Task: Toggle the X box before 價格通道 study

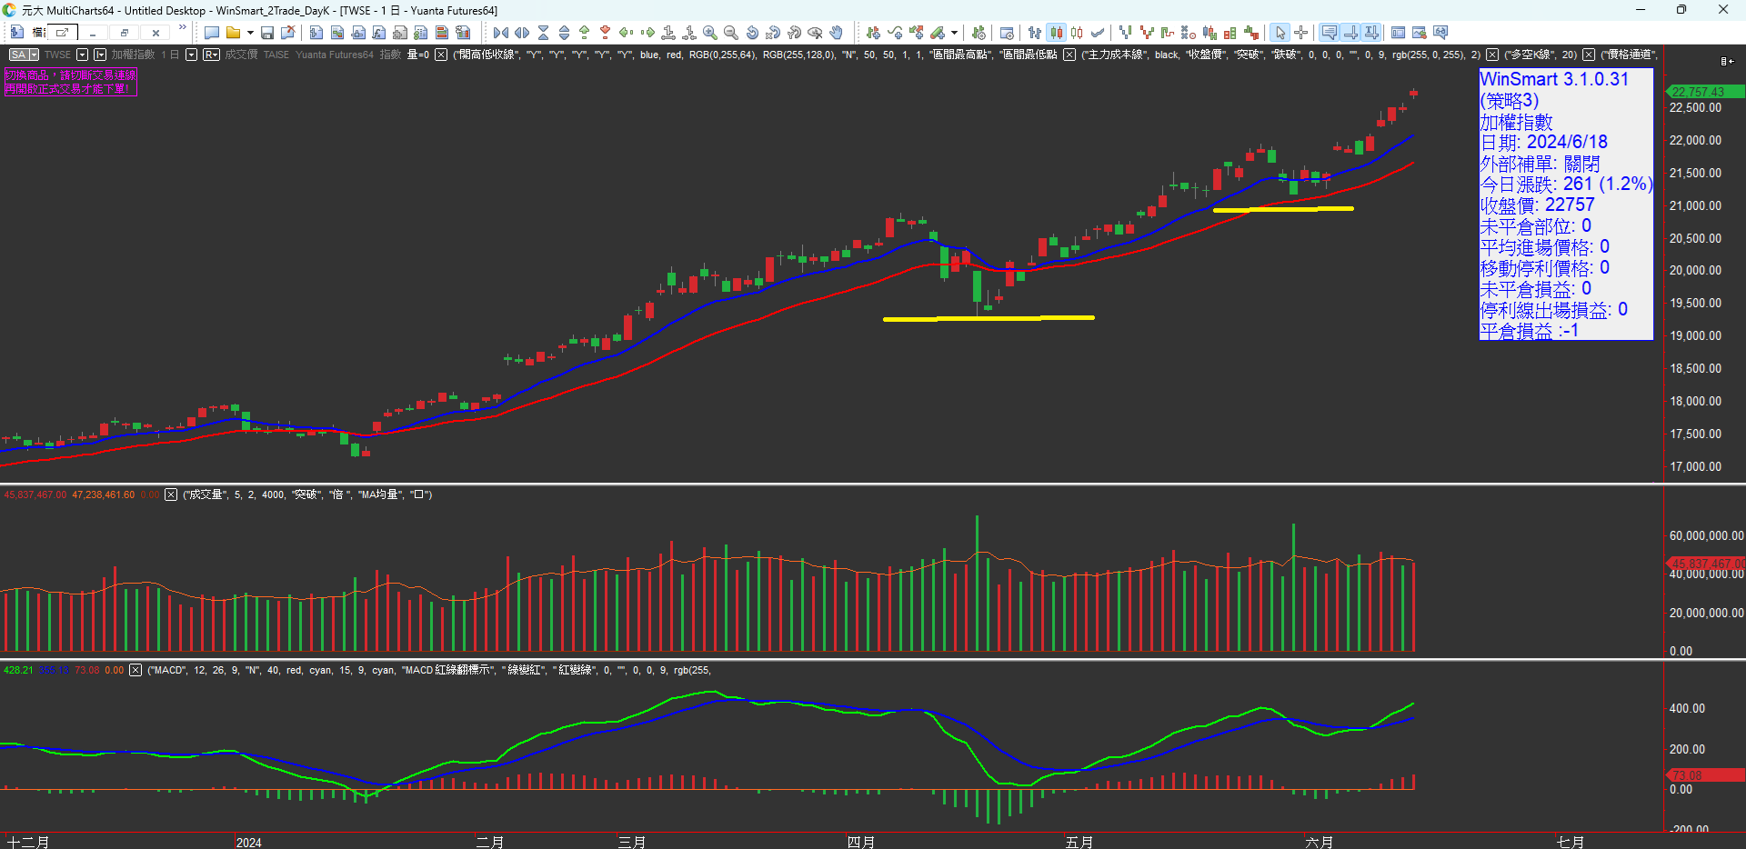Action: click(x=1589, y=55)
